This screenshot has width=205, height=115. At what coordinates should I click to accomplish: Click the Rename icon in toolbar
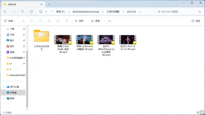[49, 21]
